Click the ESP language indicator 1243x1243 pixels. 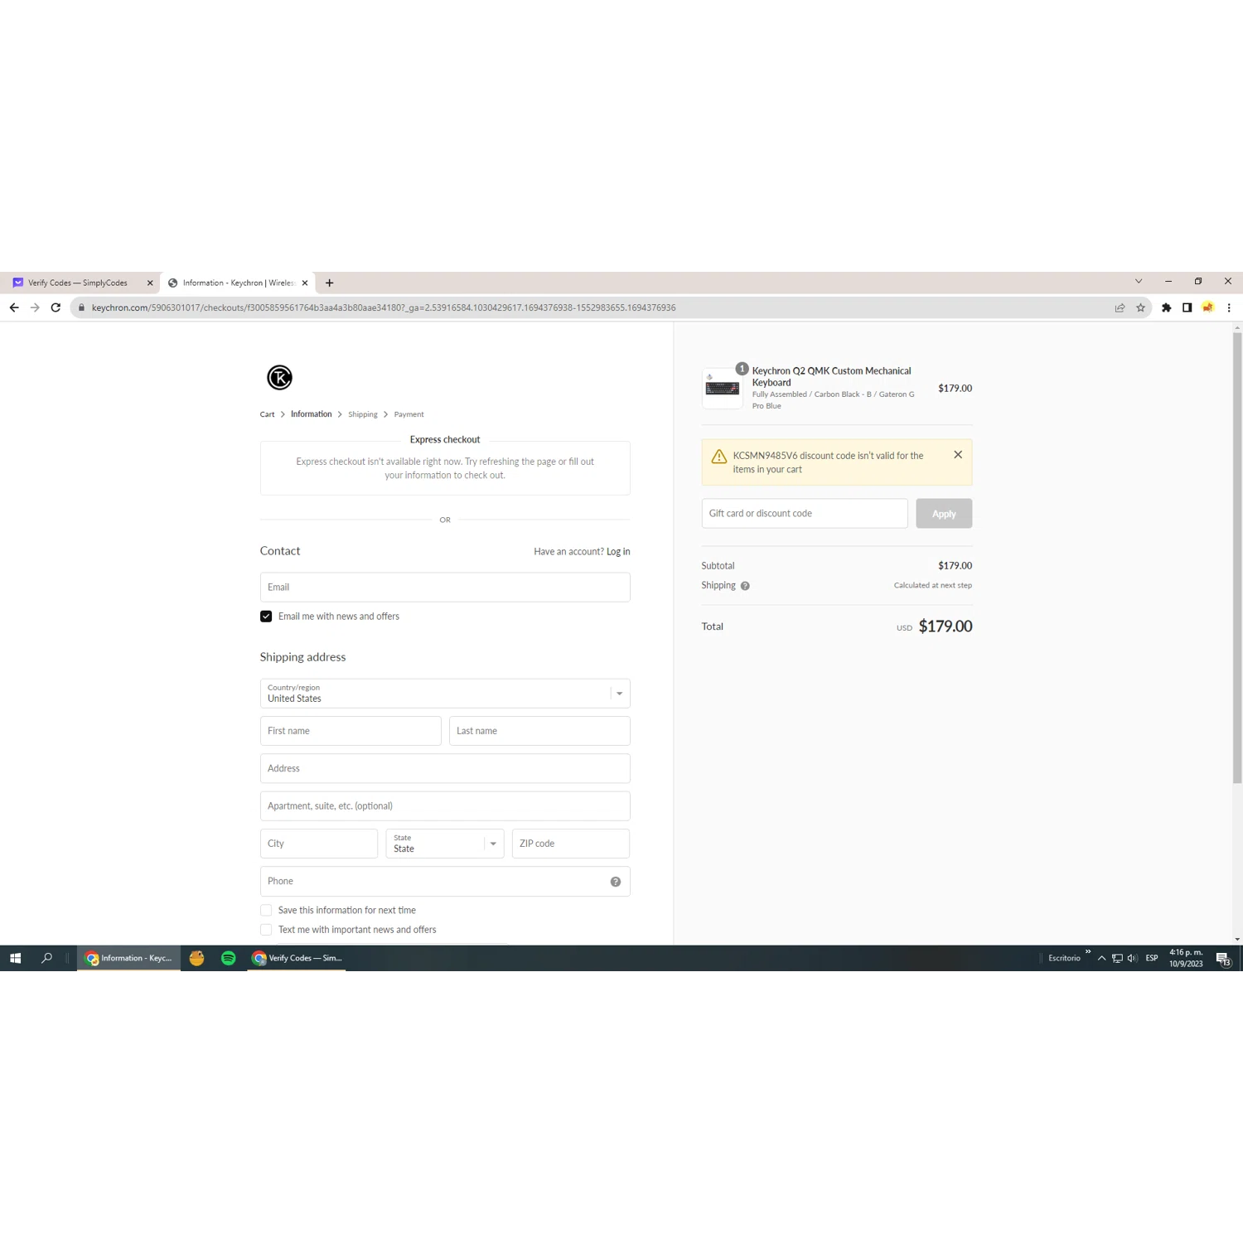click(x=1152, y=959)
